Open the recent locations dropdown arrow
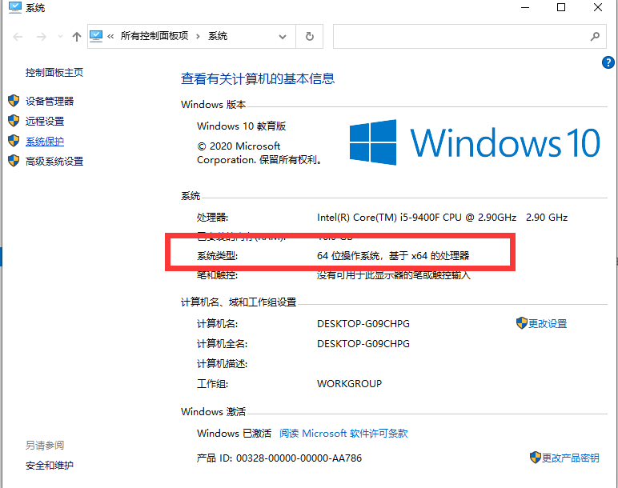Image resolution: width=618 pixels, height=488 pixels. click(x=60, y=37)
